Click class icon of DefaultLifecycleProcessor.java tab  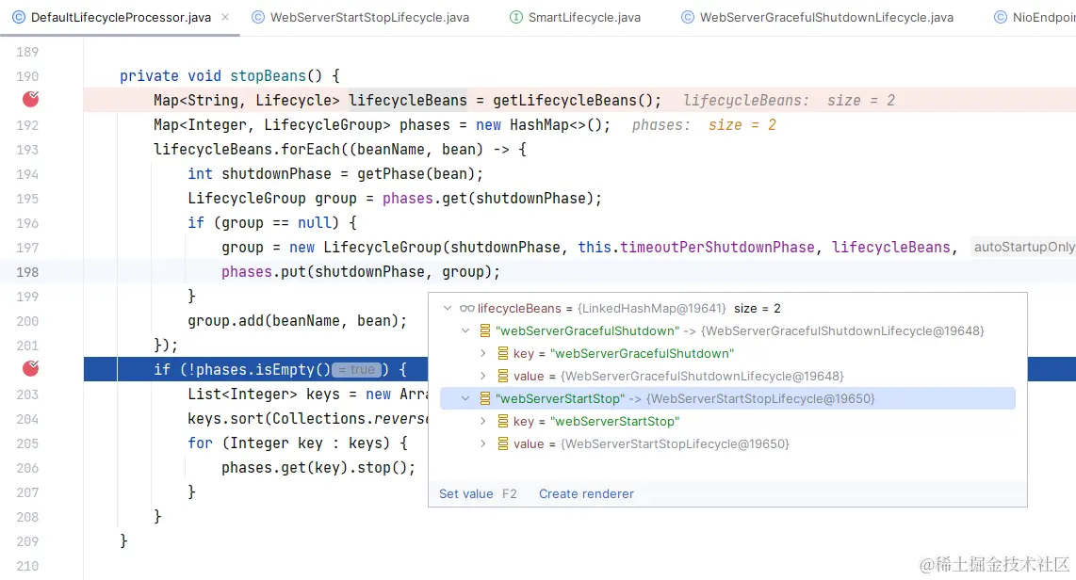19,17
